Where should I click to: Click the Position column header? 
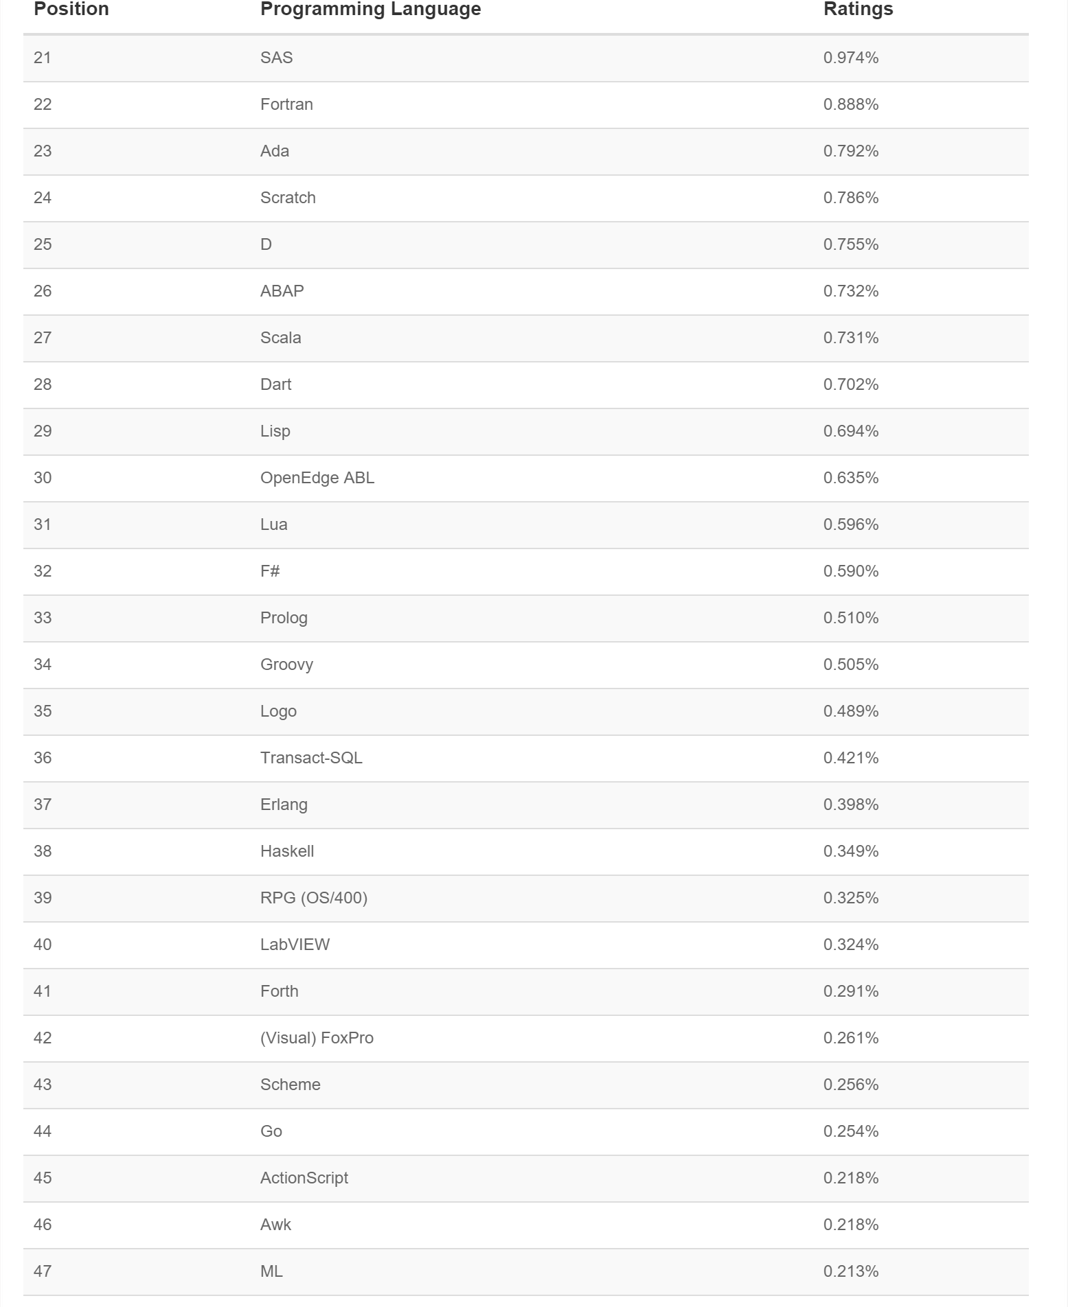pyautogui.click(x=71, y=10)
